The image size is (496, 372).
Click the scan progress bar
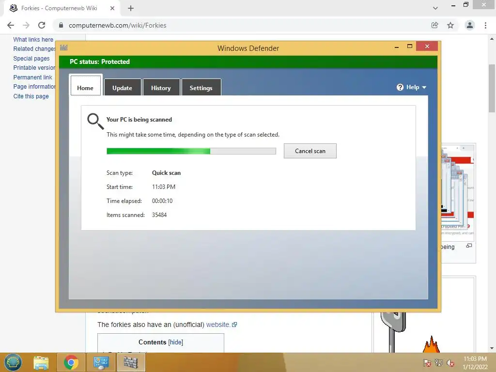tap(191, 151)
